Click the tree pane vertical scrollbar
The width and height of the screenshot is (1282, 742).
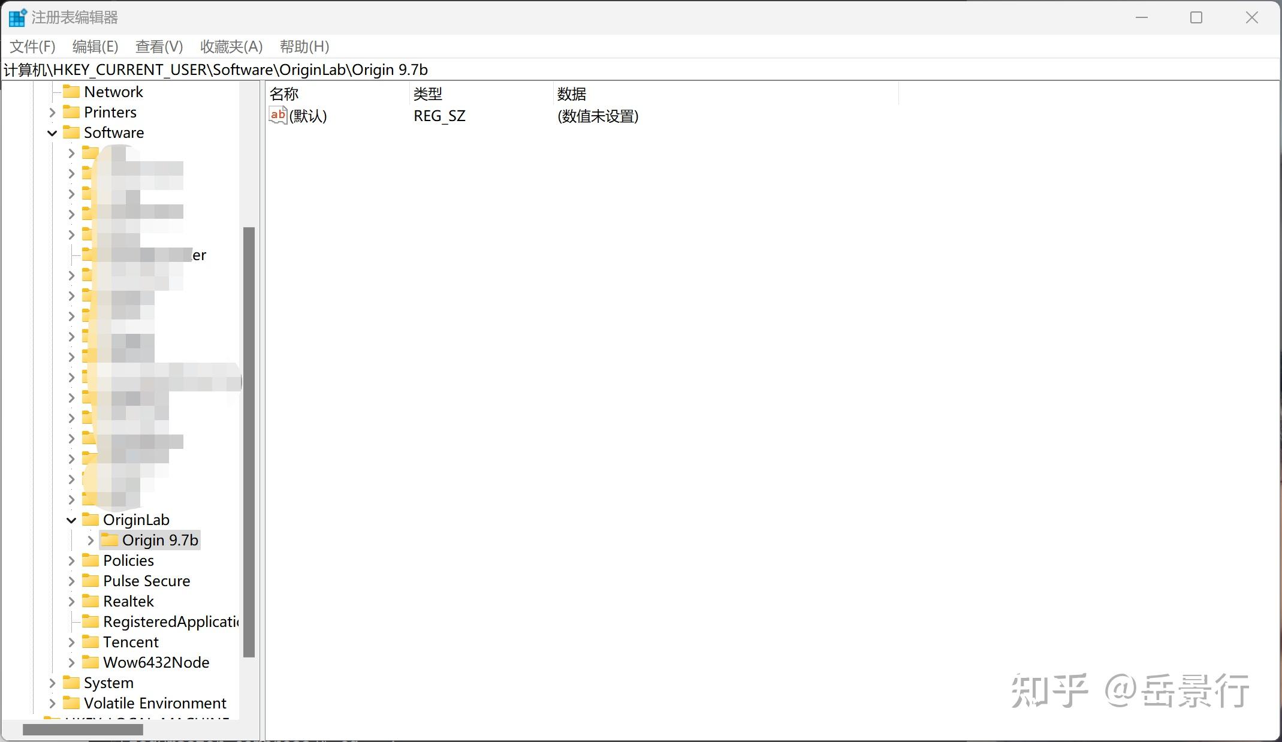(249, 442)
